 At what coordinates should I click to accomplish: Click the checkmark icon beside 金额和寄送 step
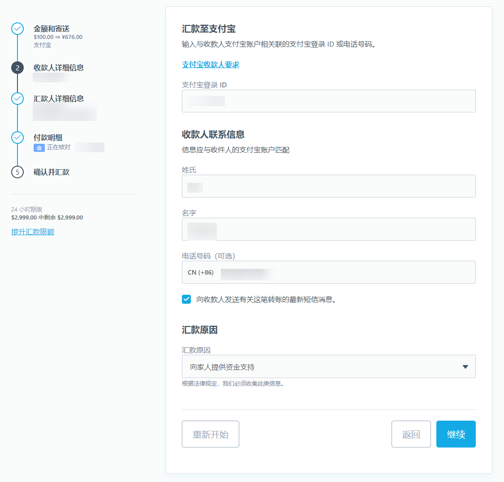coord(17,29)
